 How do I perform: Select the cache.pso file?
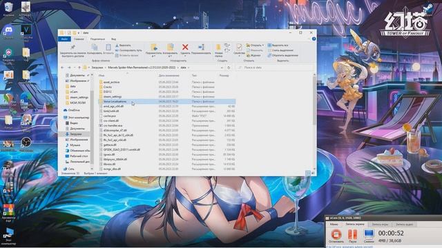[110, 116]
